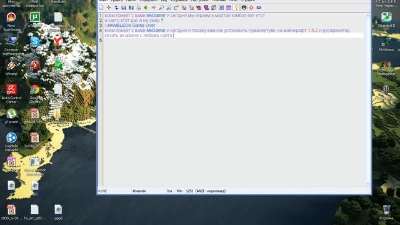
Task: Click the 1251 (ANSI - кириллица) encoding status
Action: (206, 191)
